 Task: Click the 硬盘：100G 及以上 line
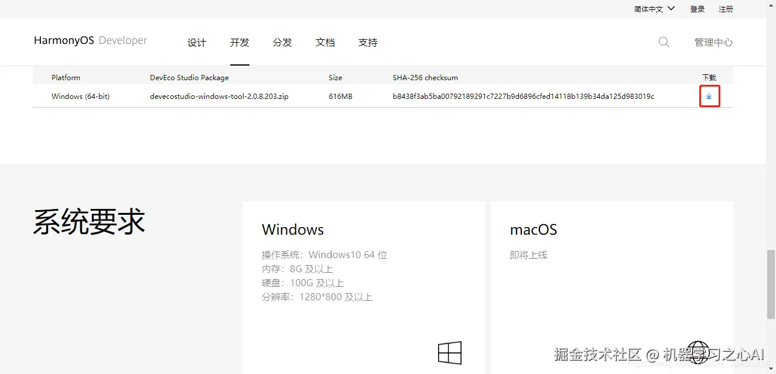pos(303,283)
